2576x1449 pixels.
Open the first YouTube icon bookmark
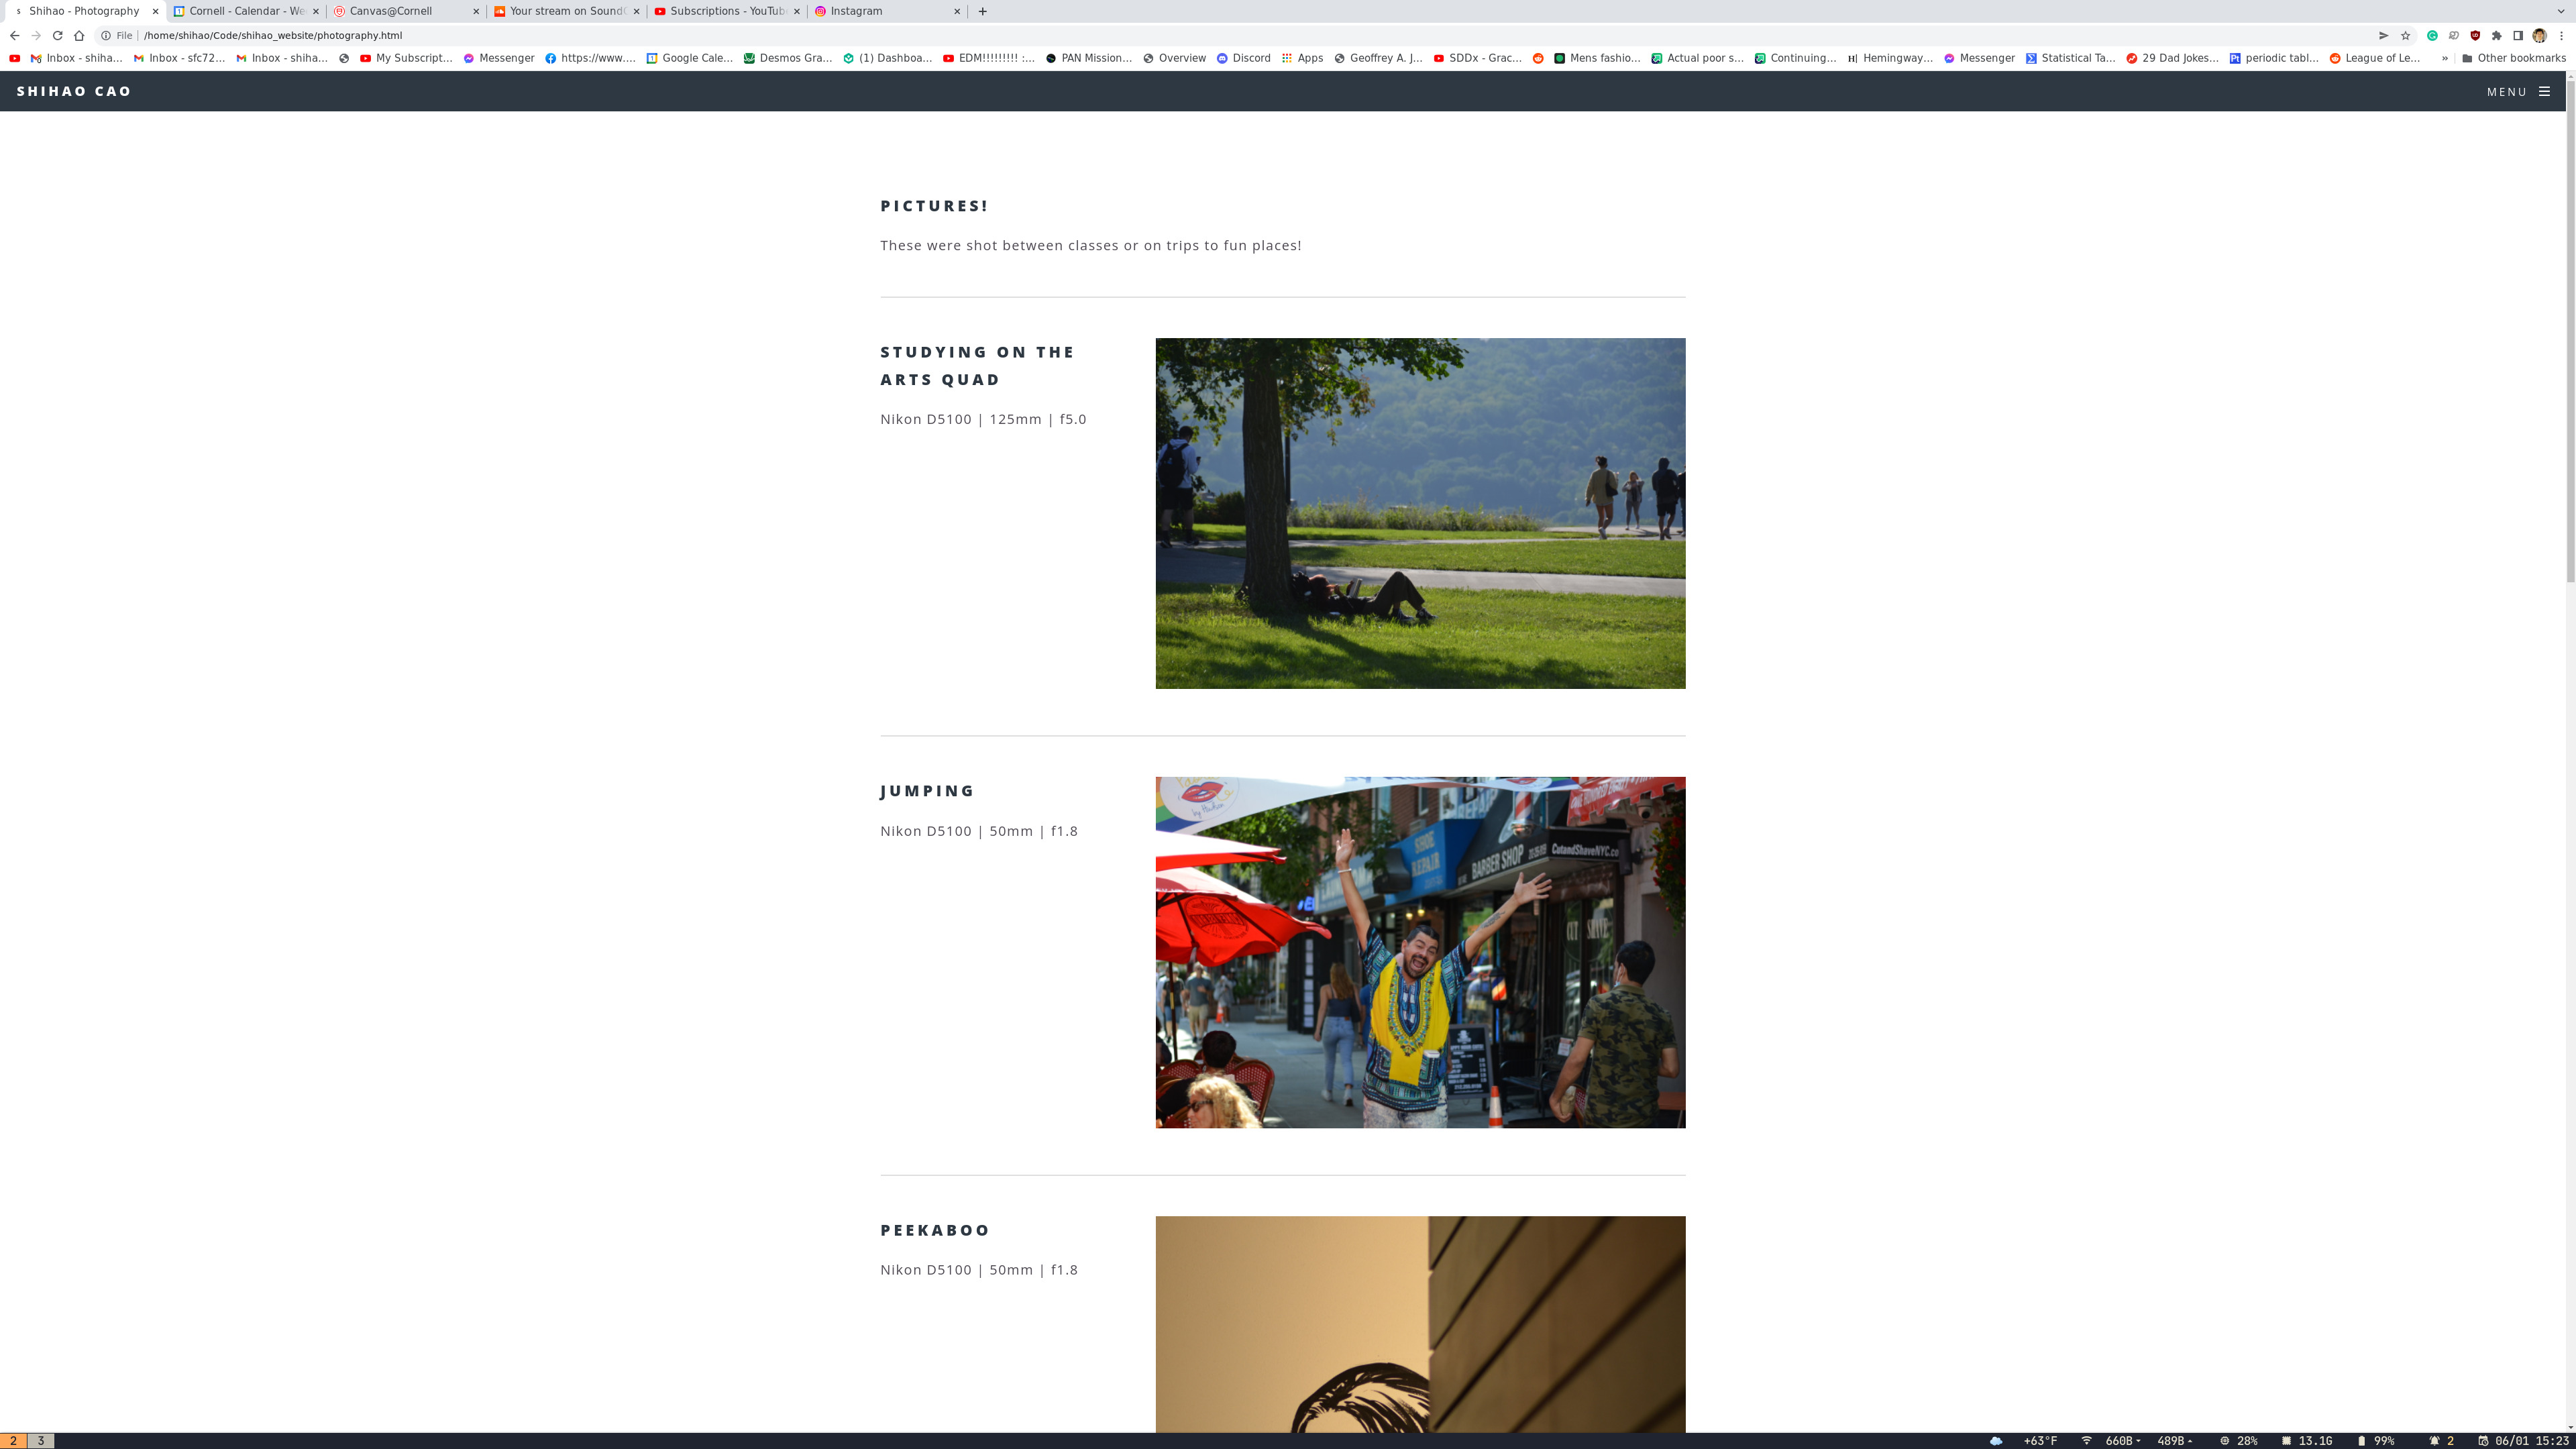(x=14, y=58)
